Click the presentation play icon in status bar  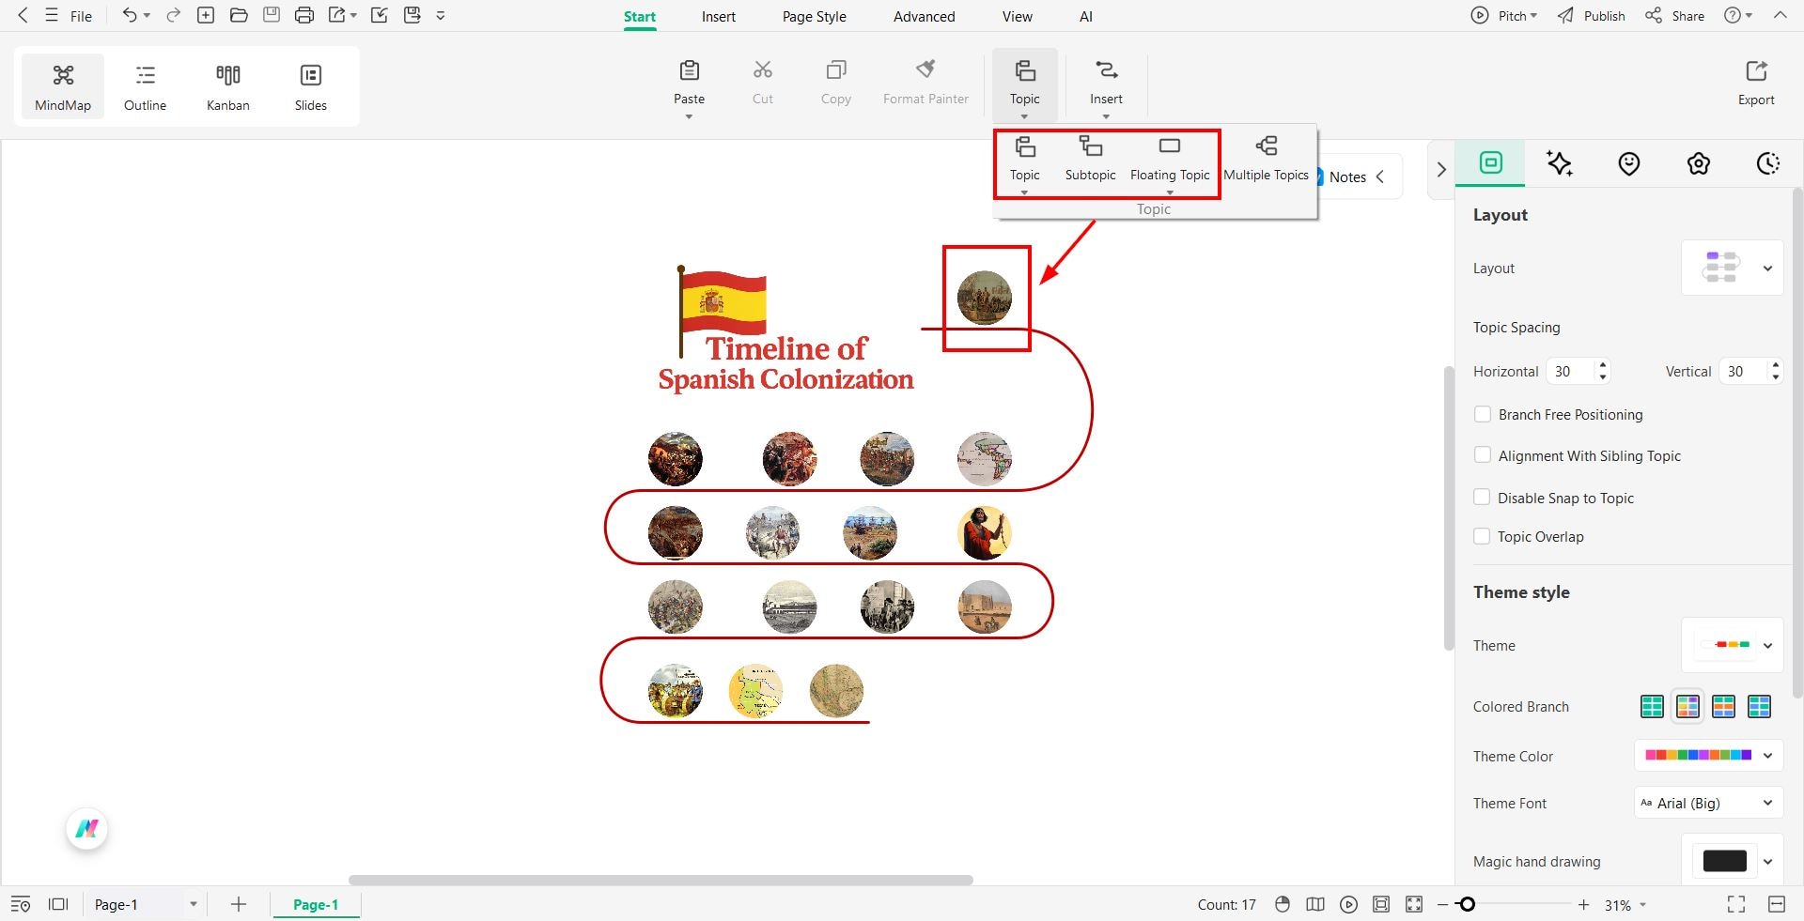pyautogui.click(x=1348, y=904)
